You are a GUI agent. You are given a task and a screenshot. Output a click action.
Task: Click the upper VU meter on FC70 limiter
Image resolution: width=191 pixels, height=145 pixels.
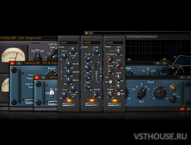pos(13,55)
